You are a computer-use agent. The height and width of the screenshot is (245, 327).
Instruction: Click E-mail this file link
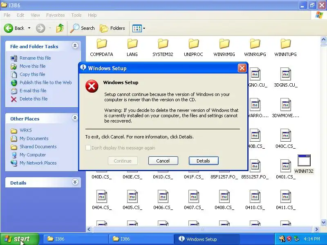(x=33, y=91)
